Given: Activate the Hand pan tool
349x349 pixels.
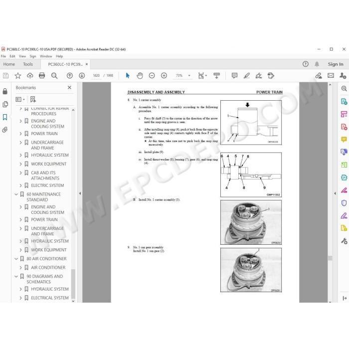Looking at the screenshot, I should coord(140,76).
